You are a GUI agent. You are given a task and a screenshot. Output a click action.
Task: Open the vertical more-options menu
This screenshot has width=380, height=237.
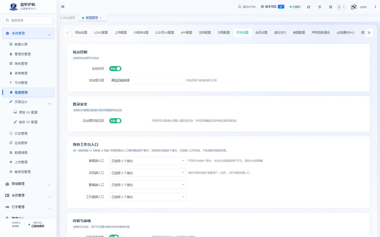pyautogui.click(x=375, y=7)
